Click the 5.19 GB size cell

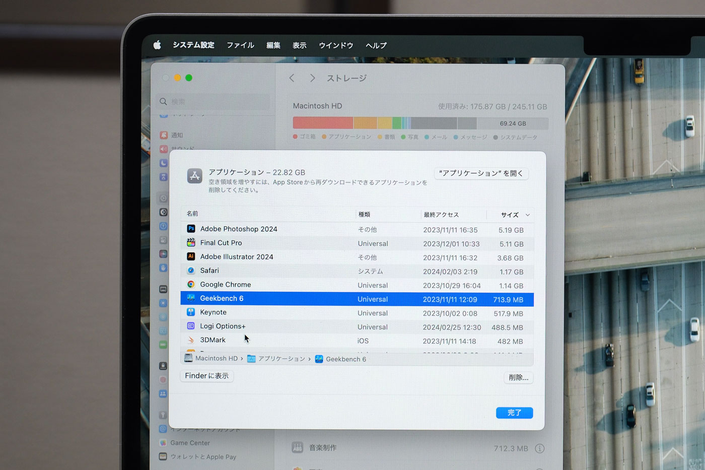click(511, 230)
